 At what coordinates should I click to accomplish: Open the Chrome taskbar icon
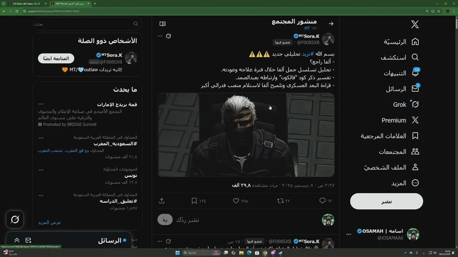tap(265, 253)
